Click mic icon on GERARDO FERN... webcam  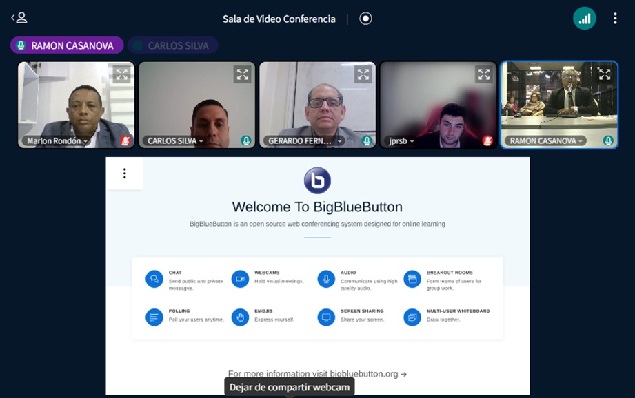click(x=367, y=140)
